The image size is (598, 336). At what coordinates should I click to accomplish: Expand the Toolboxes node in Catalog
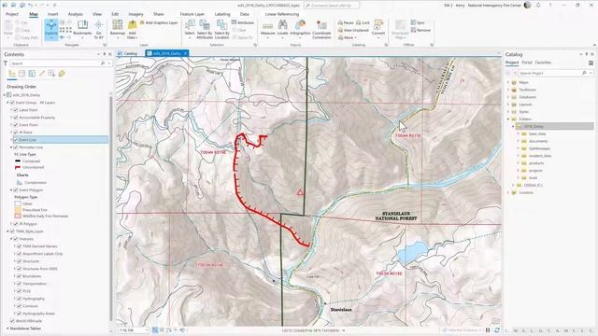(x=508, y=90)
